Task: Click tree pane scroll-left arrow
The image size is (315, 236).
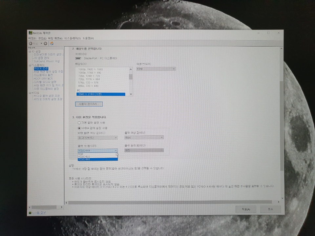Action: coord(30,207)
